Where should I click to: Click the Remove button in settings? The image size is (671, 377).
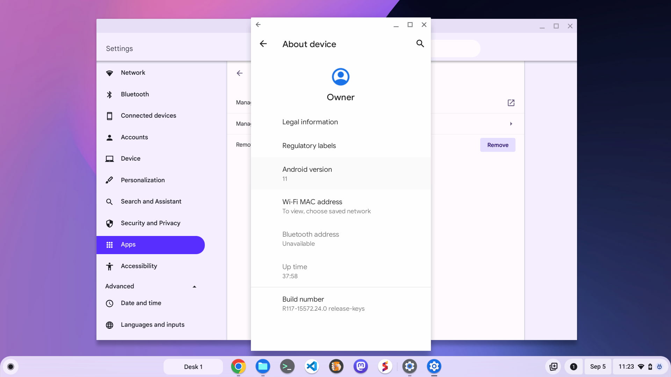(498, 145)
